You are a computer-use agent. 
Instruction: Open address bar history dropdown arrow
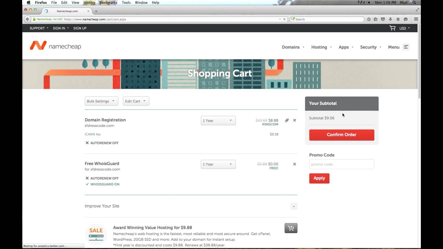point(280,19)
